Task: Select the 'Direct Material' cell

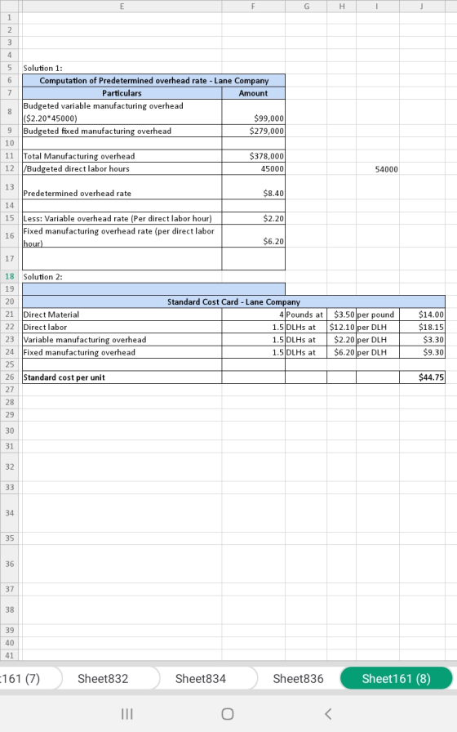Action: (122, 315)
